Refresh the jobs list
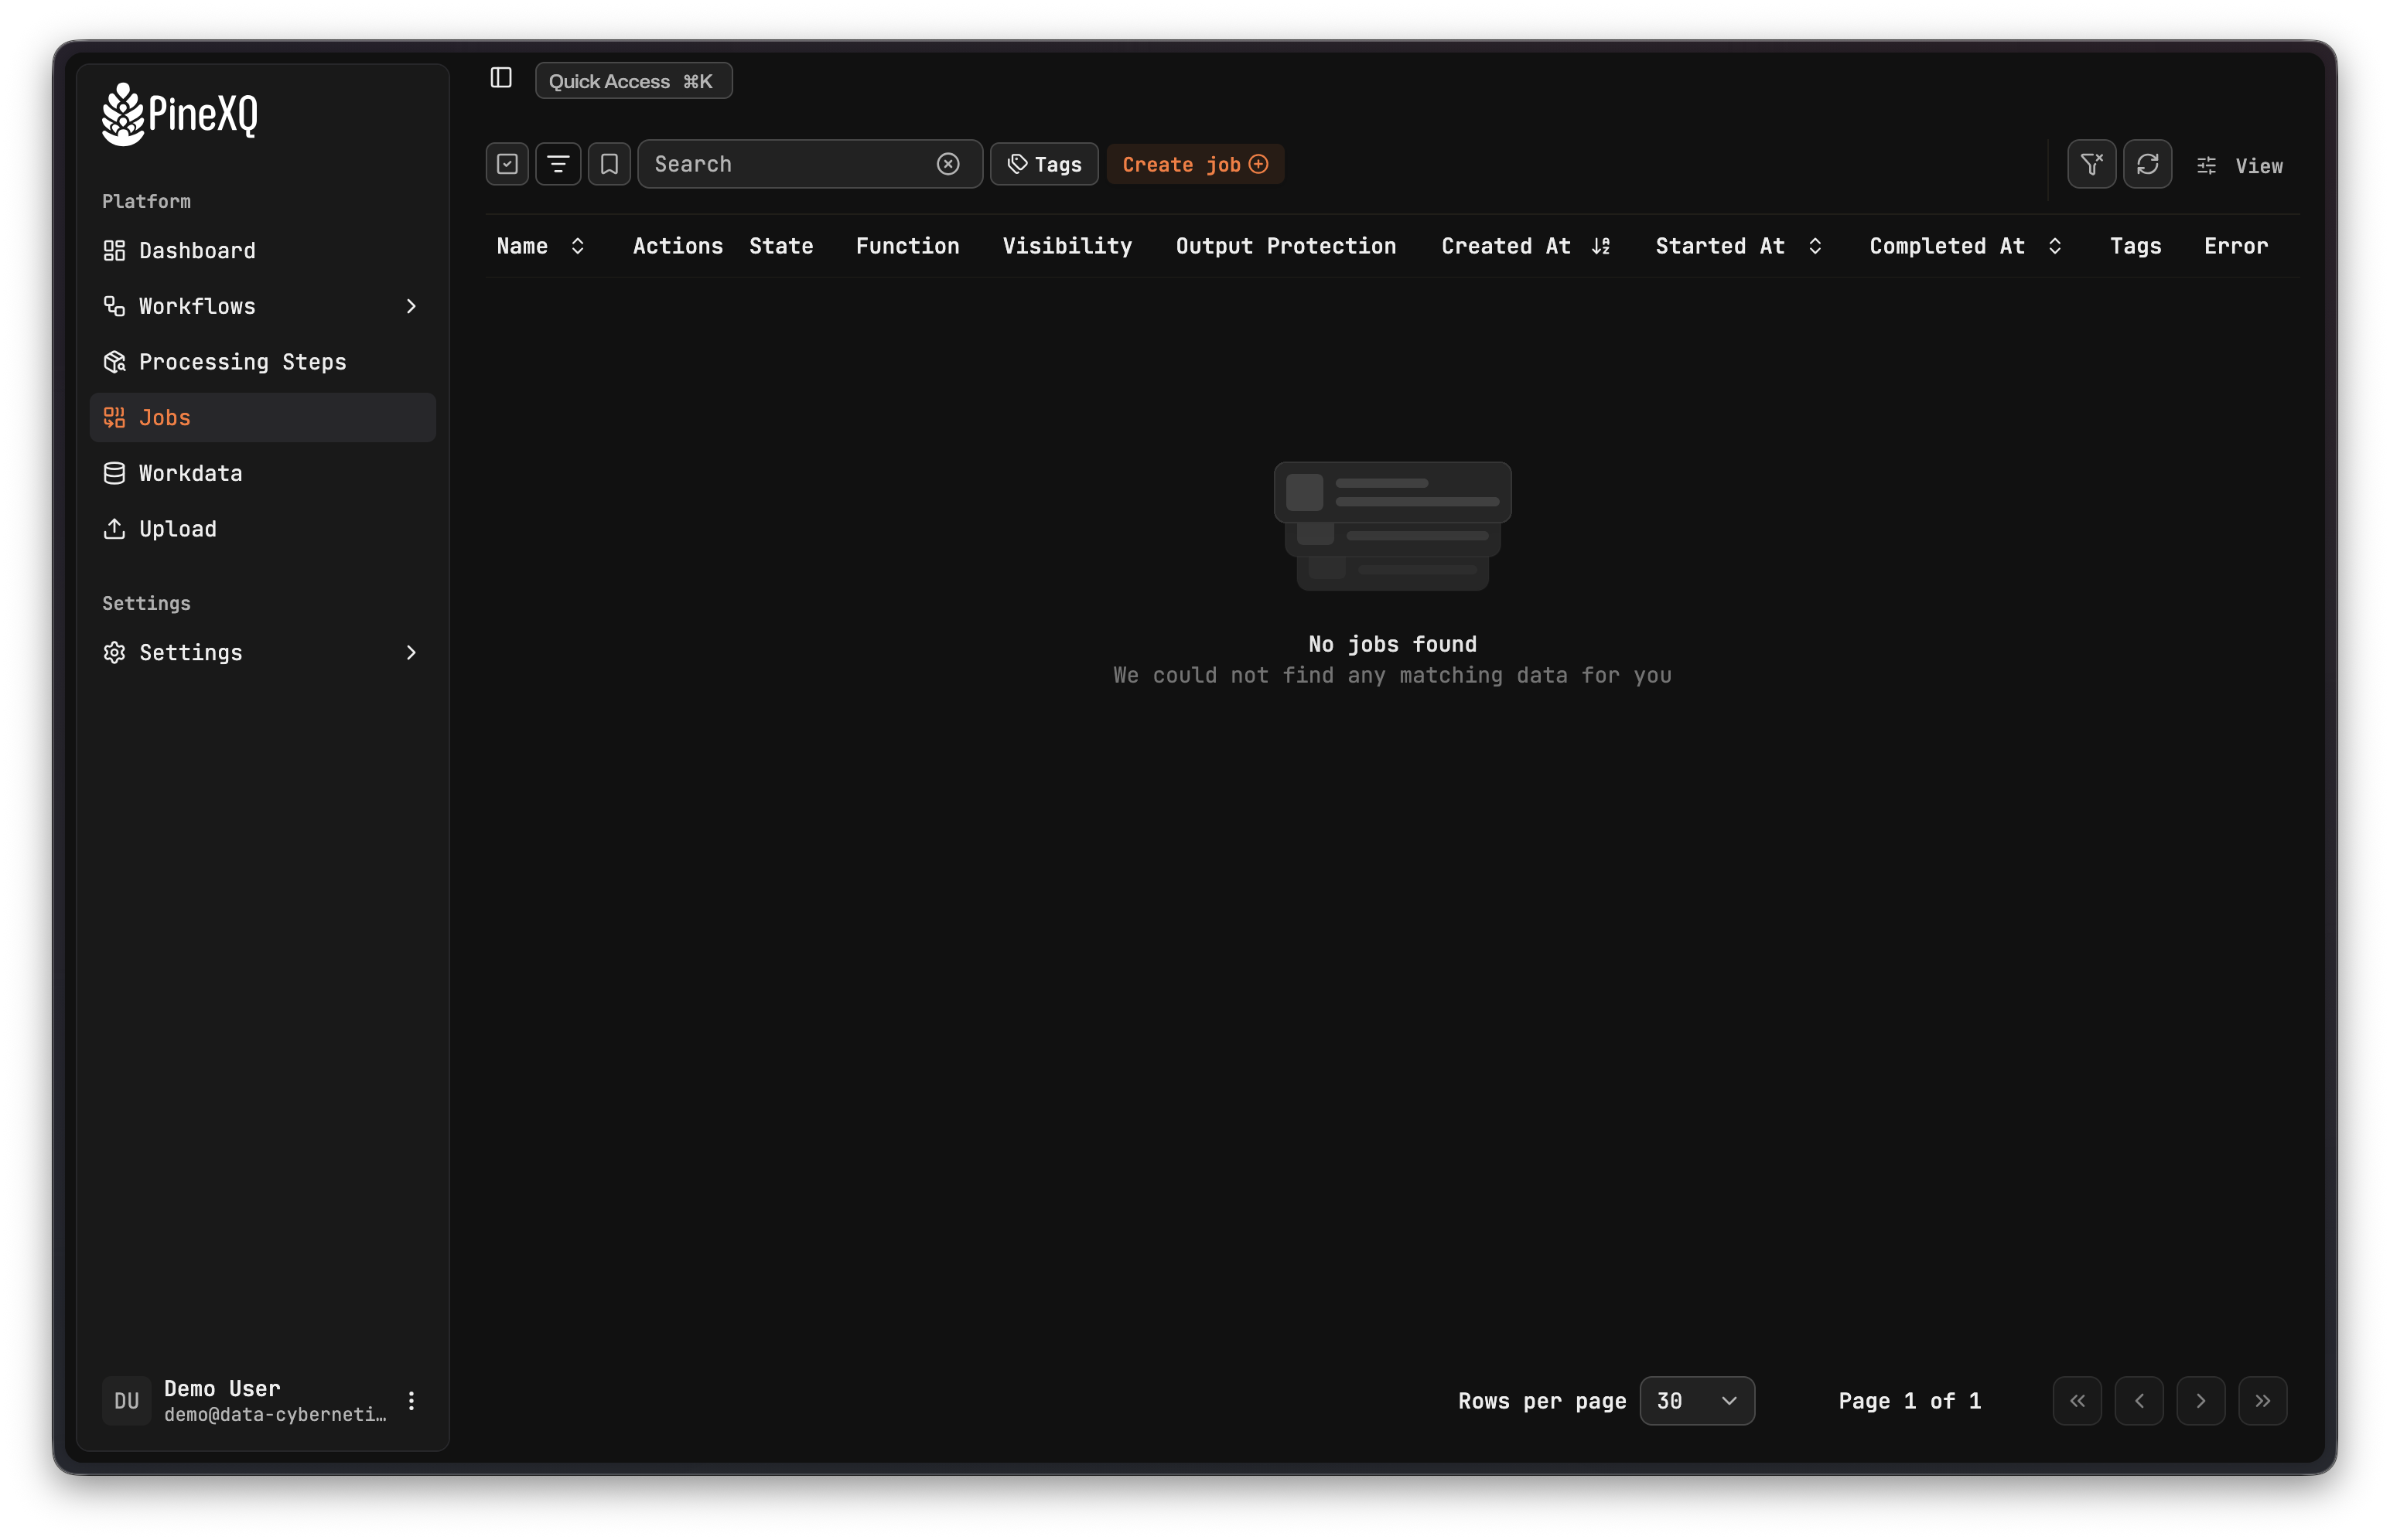This screenshot has height=1540, width=2390. coord(2147,164)
